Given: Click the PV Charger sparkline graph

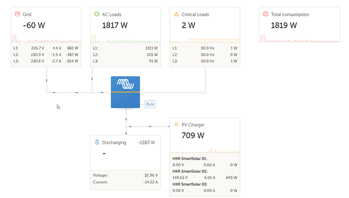Looking at the screenshot, I should 205,150.
